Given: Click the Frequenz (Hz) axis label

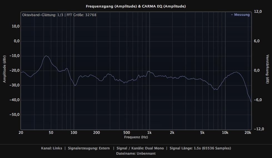Looking at the screenshot, I should point(136,137).
